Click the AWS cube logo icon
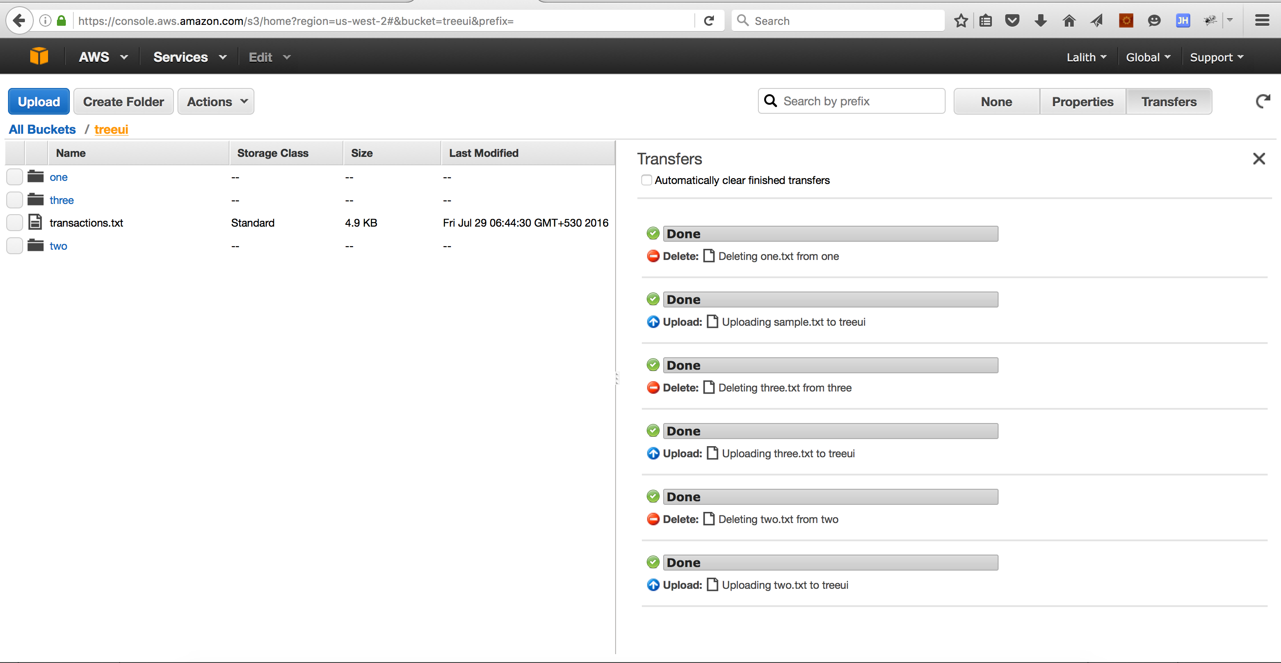This screenshot has width=1281, height=663. (39, 56)
